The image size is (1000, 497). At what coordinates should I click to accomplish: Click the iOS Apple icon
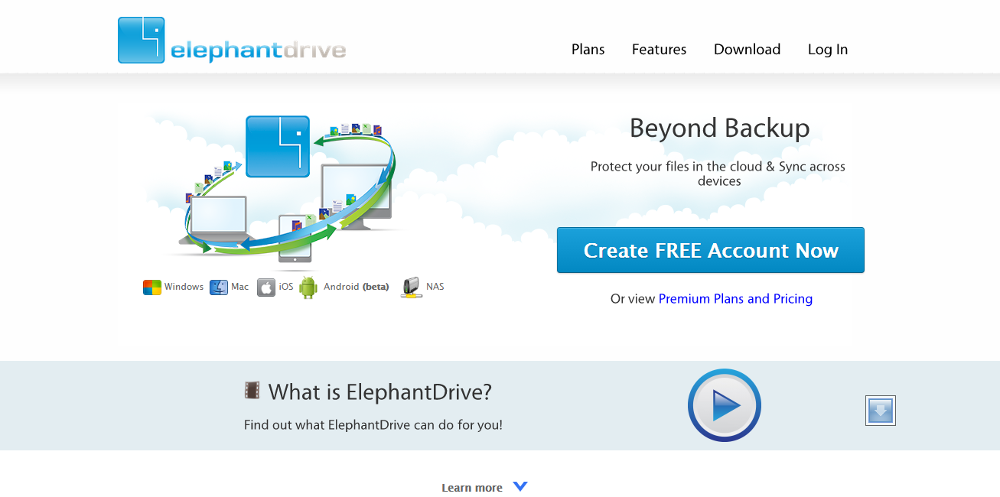[x=266, y=287]
